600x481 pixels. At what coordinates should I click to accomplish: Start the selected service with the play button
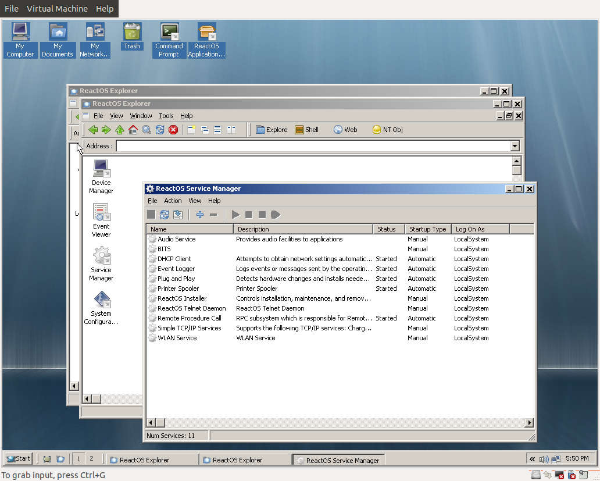tap(235, 214)
